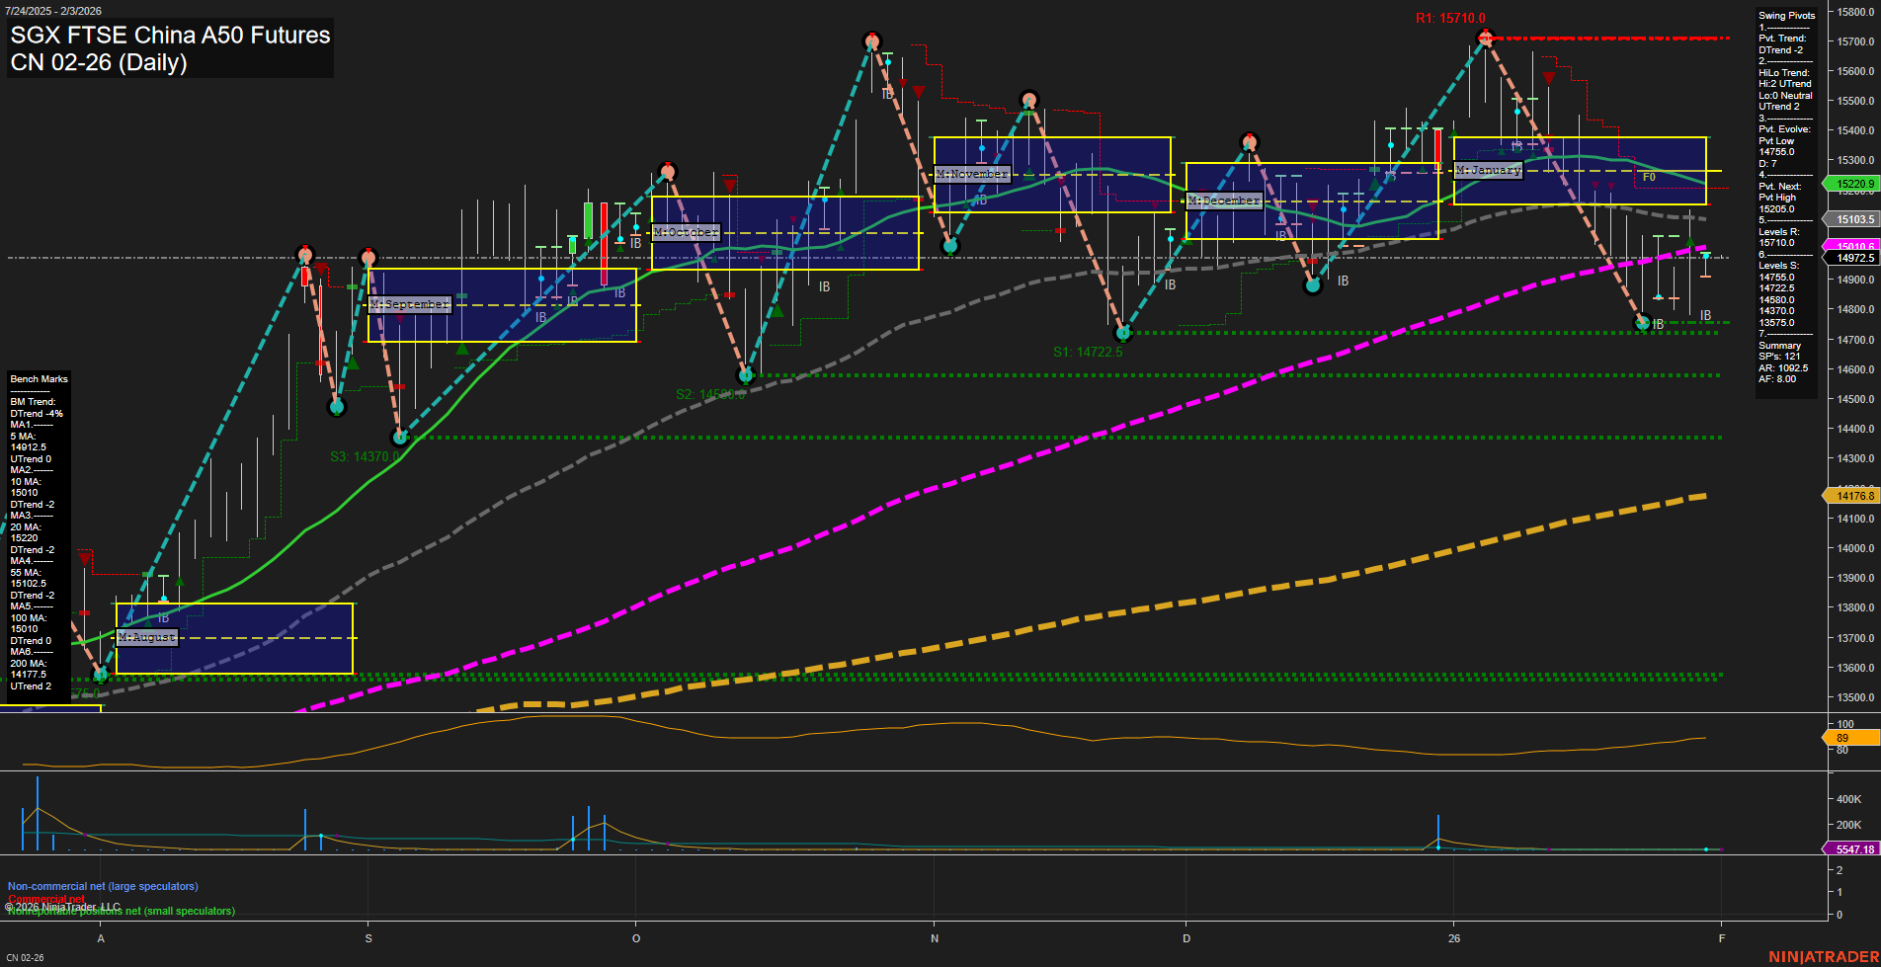Screen dimensions: 1881x967
Task: Select the R1: 15710.0 resistance label
Action: click(x=1452, y=18)
